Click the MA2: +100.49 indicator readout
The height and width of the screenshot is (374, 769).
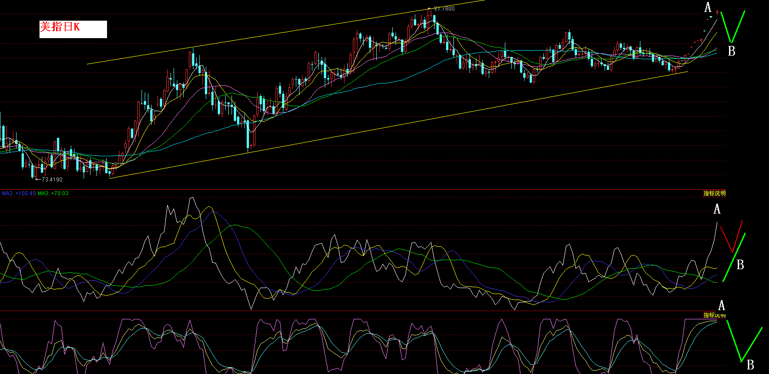[x=19, y=193]
